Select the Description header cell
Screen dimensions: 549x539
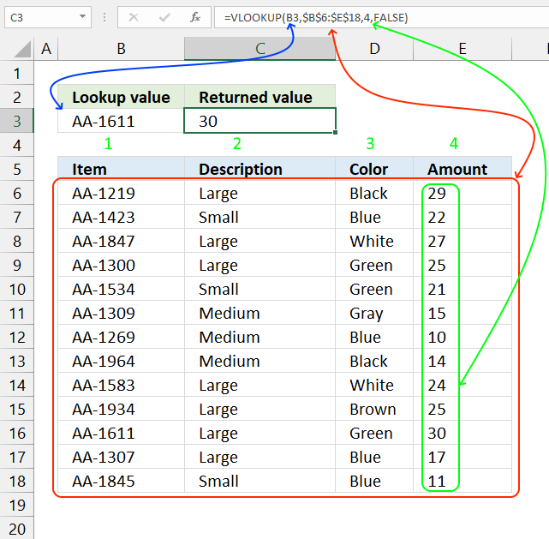click(x=260, y=169)
